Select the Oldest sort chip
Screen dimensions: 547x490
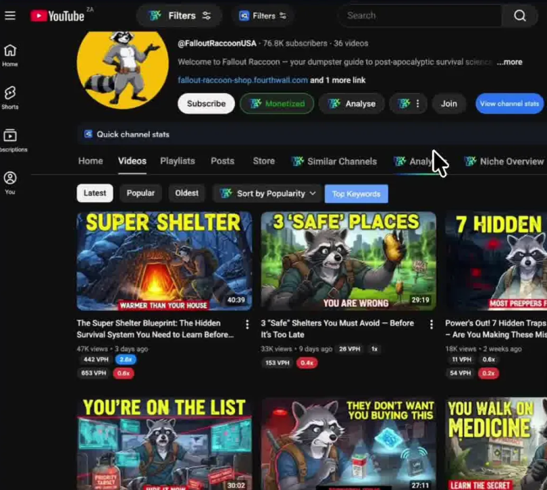click(186, 193)
